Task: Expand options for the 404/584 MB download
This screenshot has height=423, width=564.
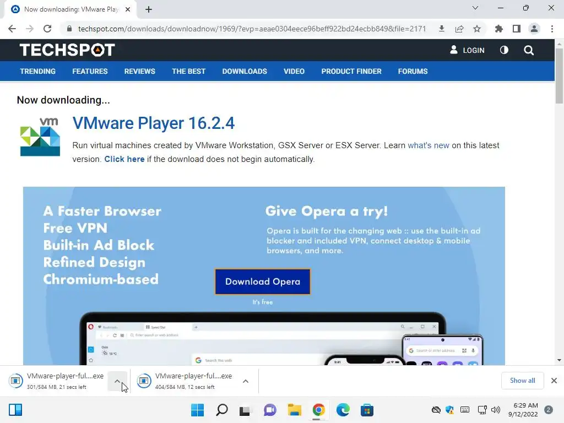Action: (245, 381)
